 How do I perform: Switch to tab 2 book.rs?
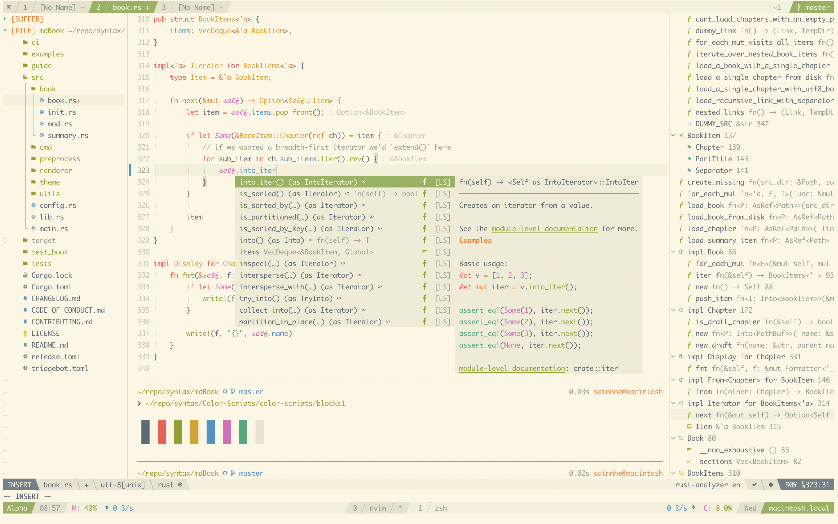[x=123, y=7]
